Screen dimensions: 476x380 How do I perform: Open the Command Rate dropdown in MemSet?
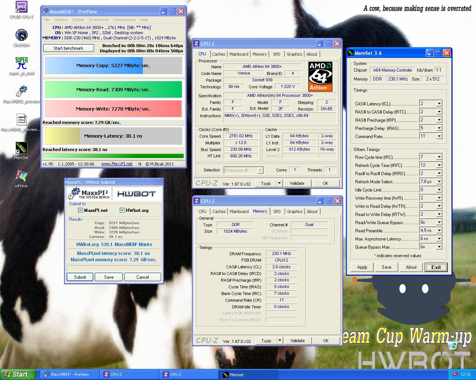pos(439,136)
